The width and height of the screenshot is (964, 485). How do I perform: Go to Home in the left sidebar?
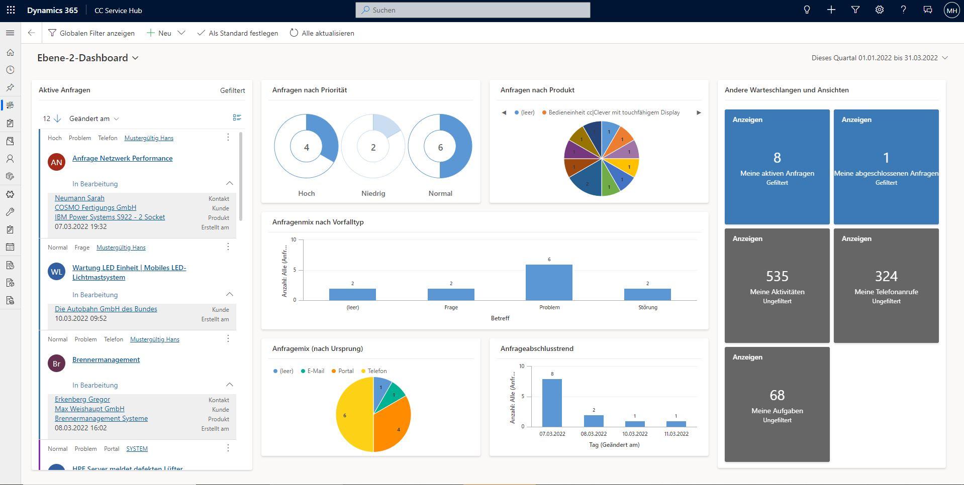10,52
